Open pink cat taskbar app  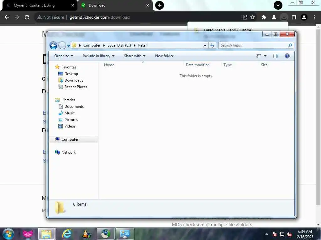coord(28,234)
